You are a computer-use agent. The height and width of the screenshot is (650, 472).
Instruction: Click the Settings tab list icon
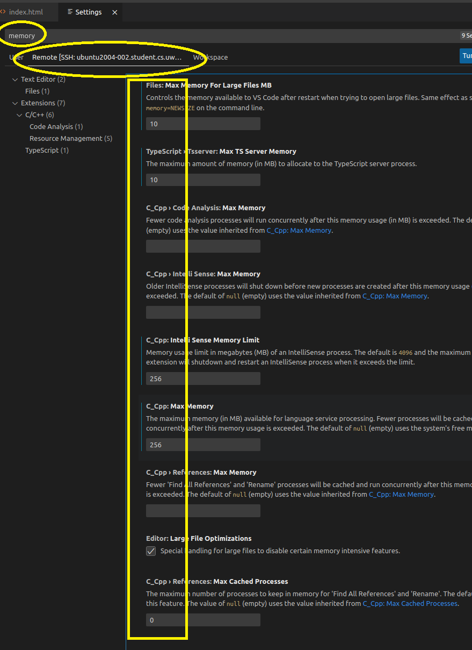click(x=70, y=12)
